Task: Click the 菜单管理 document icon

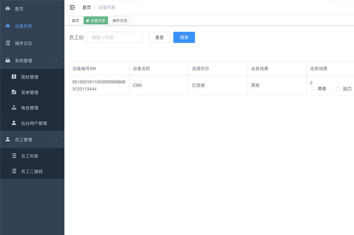Action: (14, 92)
